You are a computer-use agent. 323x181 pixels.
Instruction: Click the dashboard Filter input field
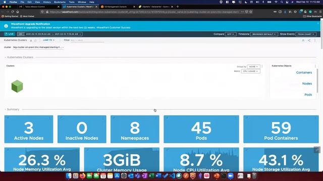pos(87,40)
